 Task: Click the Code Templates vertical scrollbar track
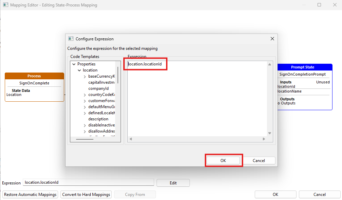[118, 102]
